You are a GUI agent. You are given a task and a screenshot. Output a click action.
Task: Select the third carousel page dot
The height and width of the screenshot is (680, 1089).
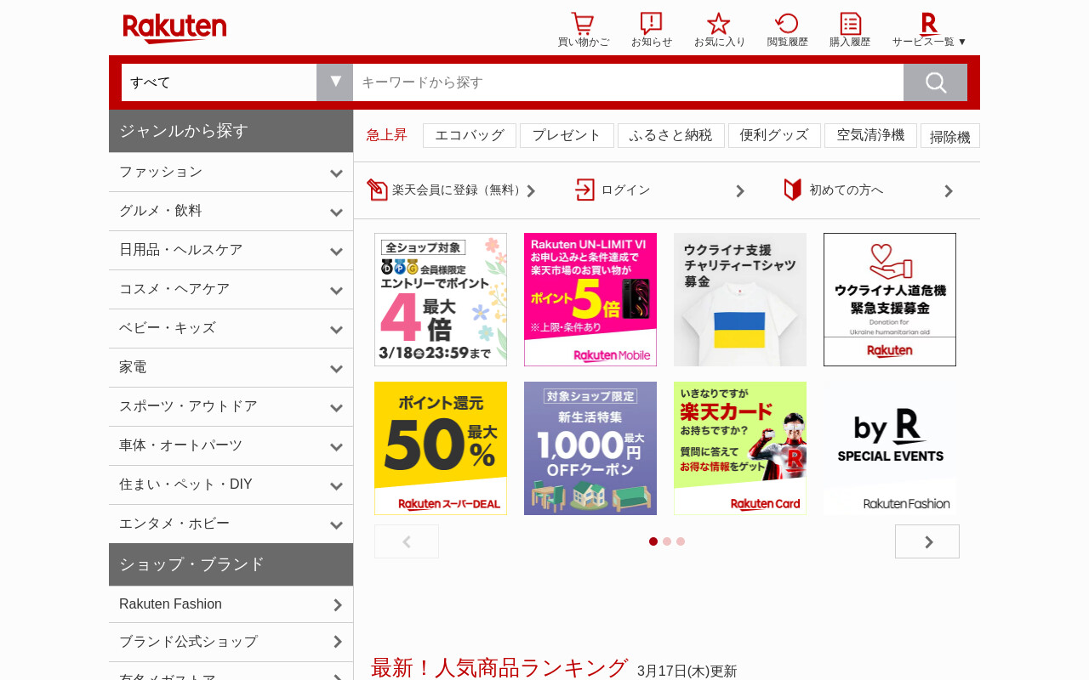point(681,541)
